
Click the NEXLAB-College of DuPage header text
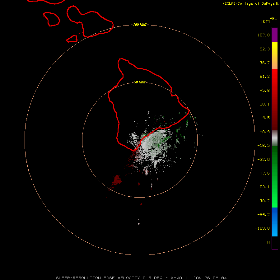[x=248, y=3]
